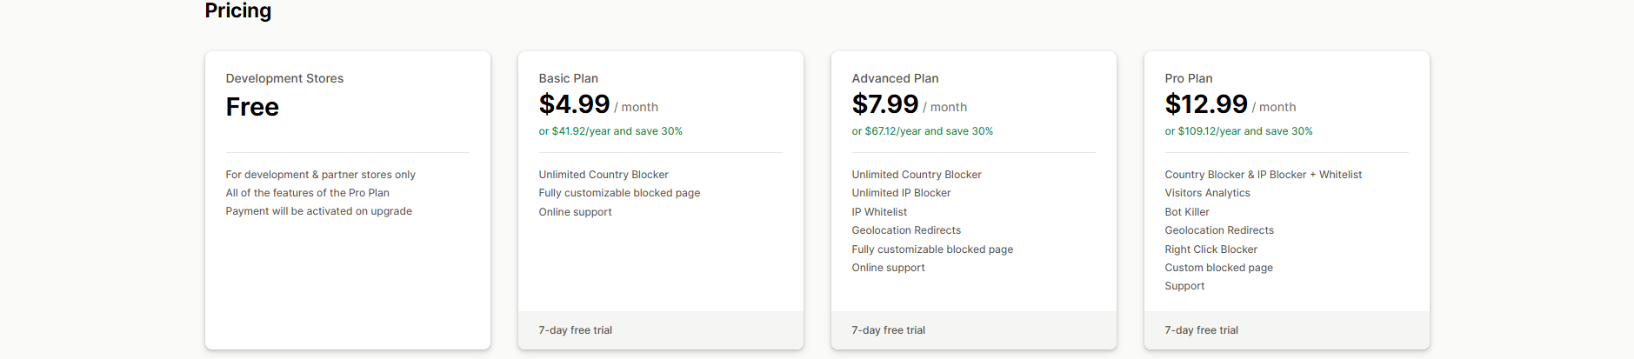
Task: Click the Bot Killer feature line
Action: pyautogui.click(x=1187, y=212)
